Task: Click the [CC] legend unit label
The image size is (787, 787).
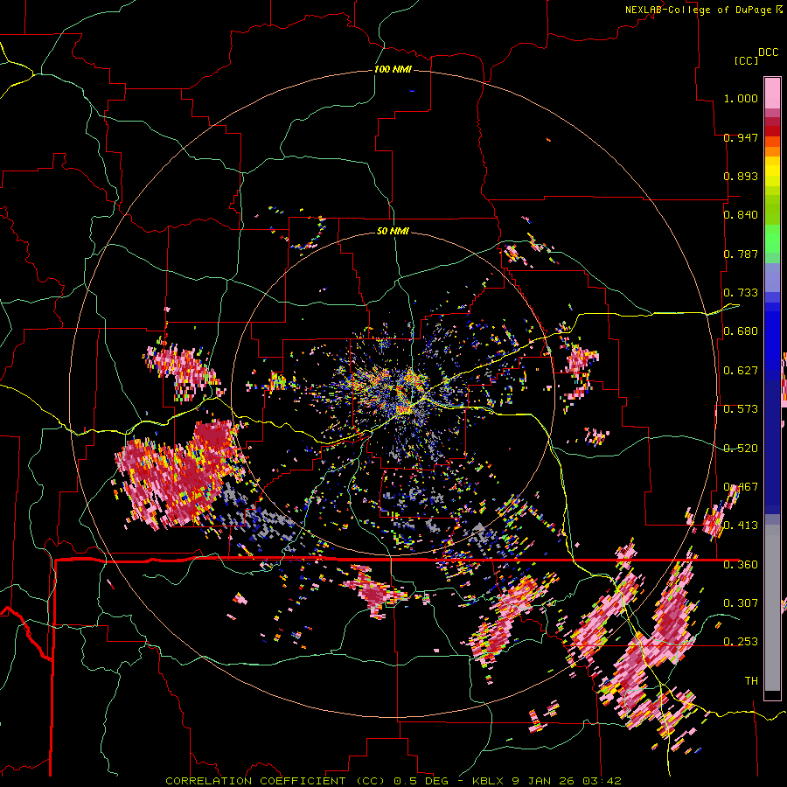Action: pos(746,60)
